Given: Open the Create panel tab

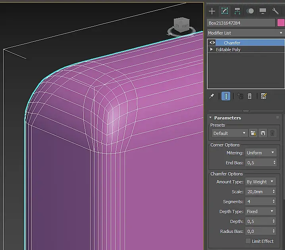Looking at the screenshot, I should (212, 11).
